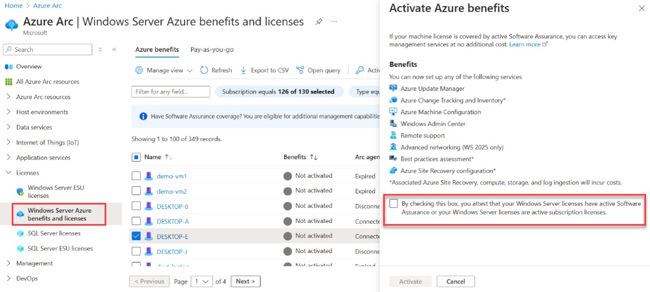
Task: Click the Azure Site Recovery configuration icon
Action: click(393, 171)
